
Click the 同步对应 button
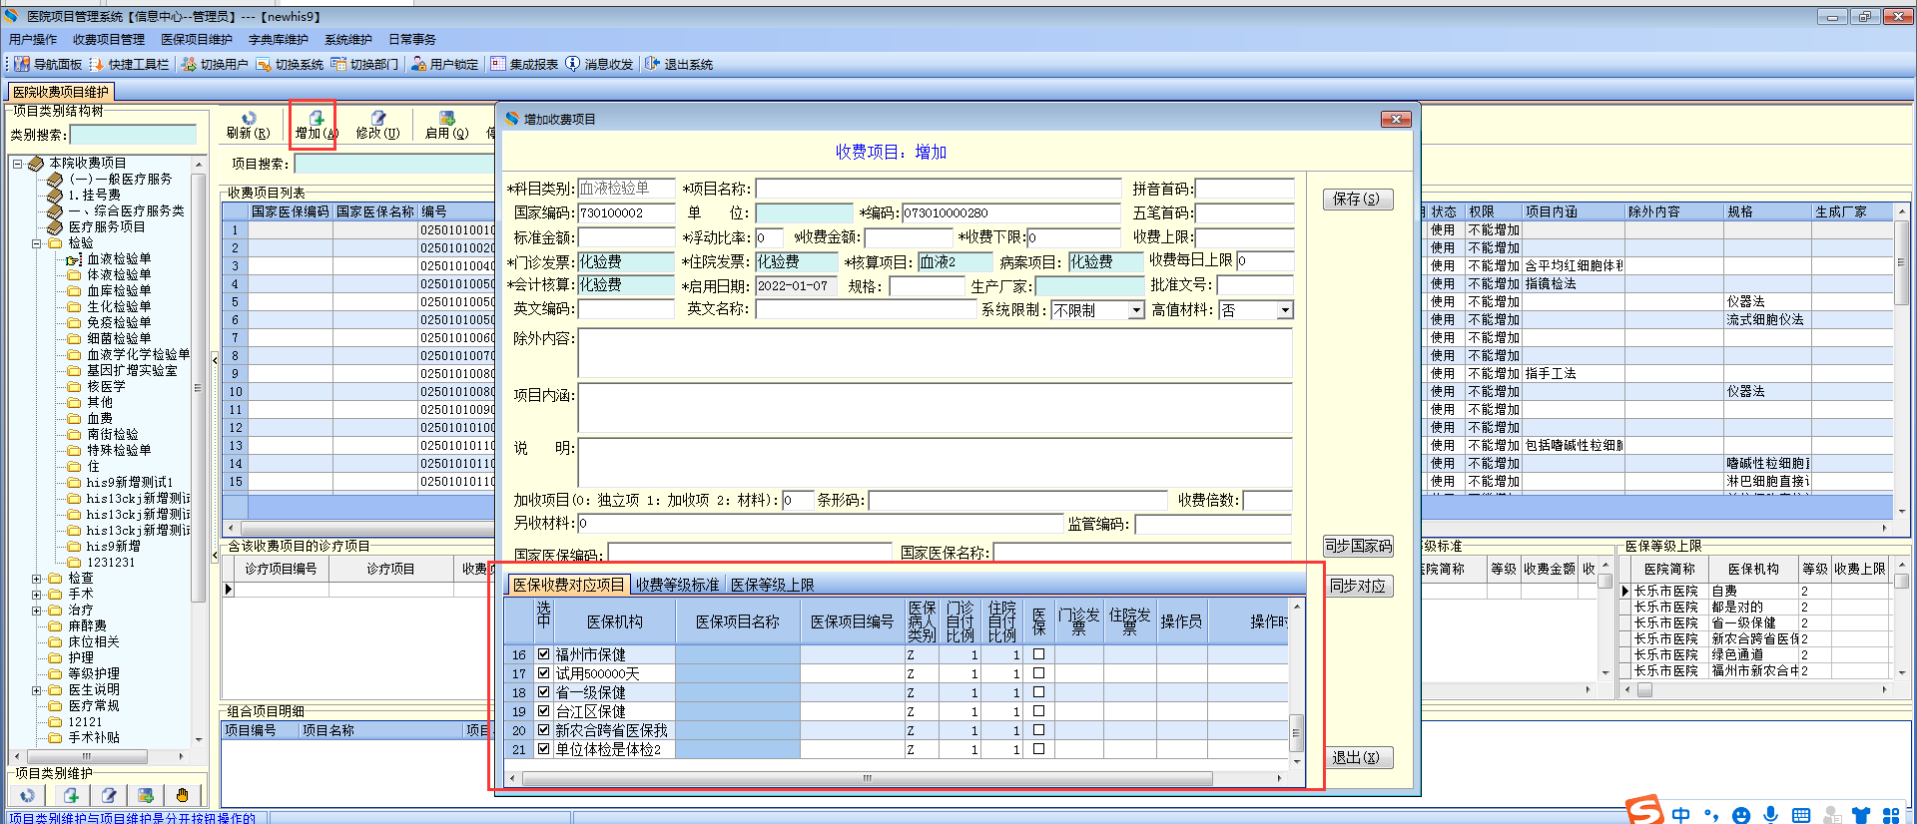point(1358,586)
